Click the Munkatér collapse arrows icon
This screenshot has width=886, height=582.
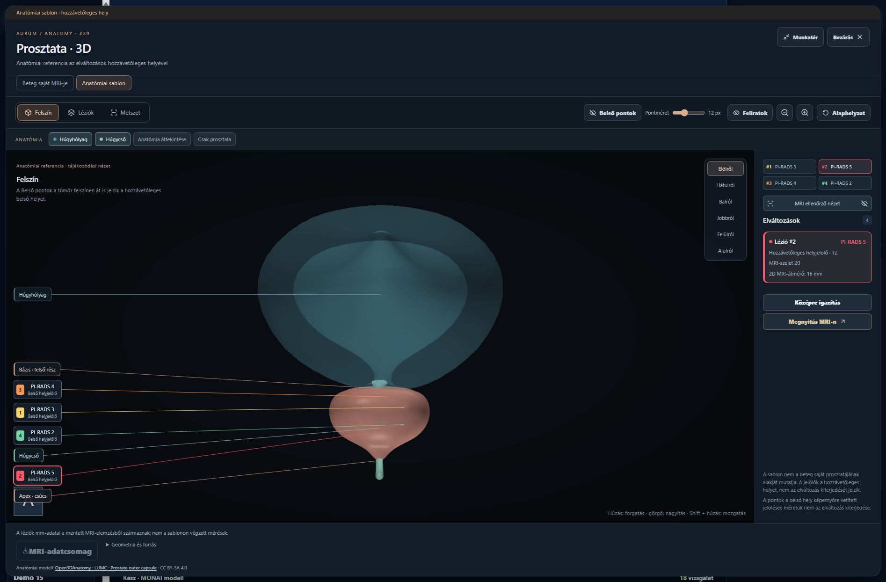click(x=786, y=37)
